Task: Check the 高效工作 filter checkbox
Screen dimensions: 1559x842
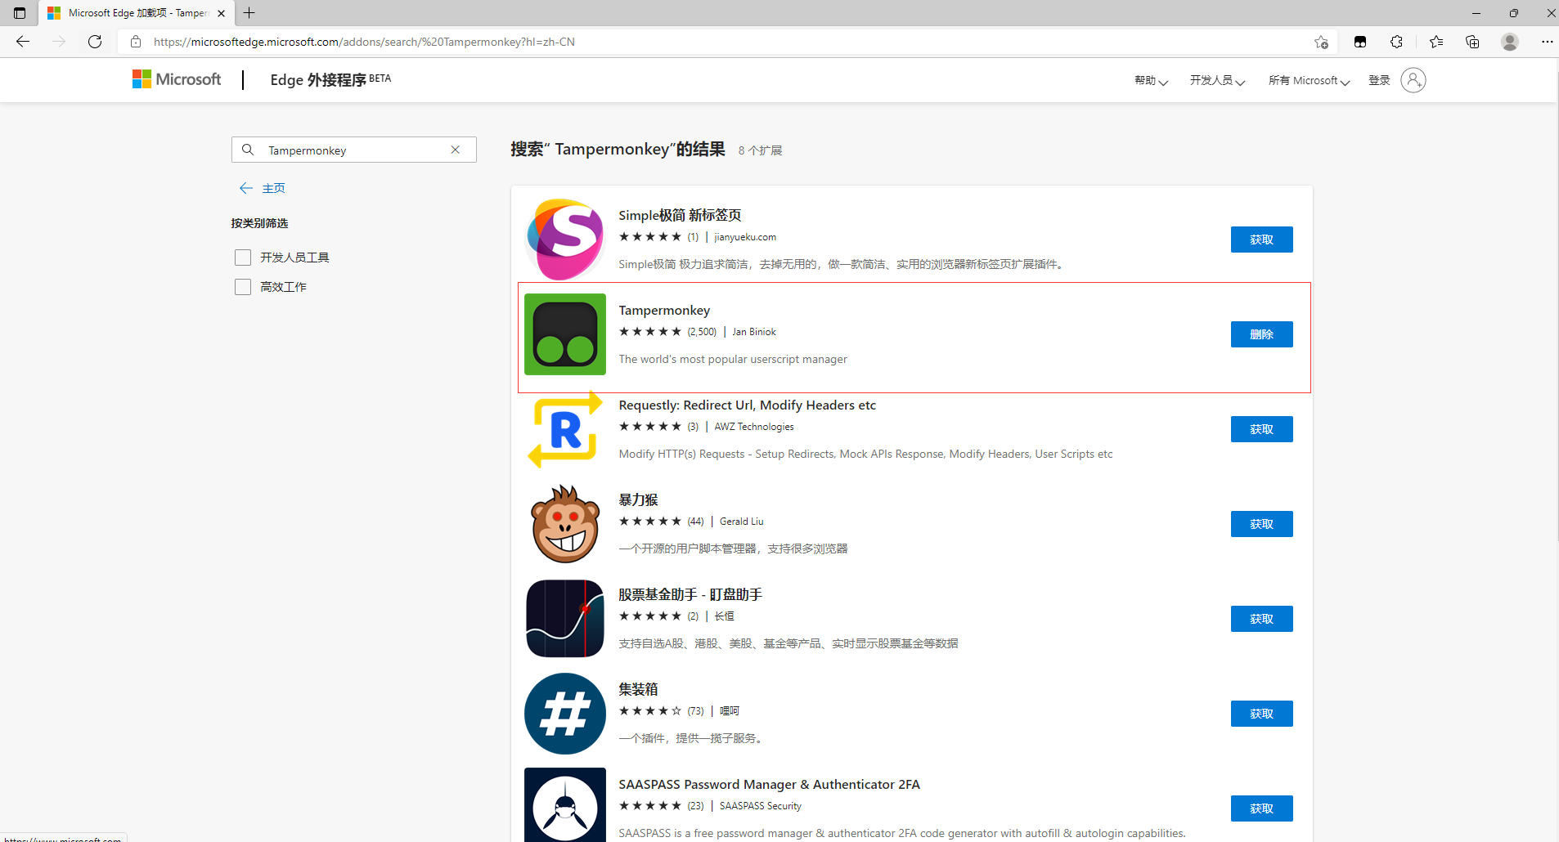Action: [243, 287]
